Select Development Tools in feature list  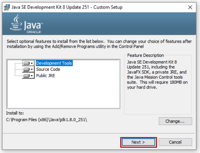click(x=54, y=63)
